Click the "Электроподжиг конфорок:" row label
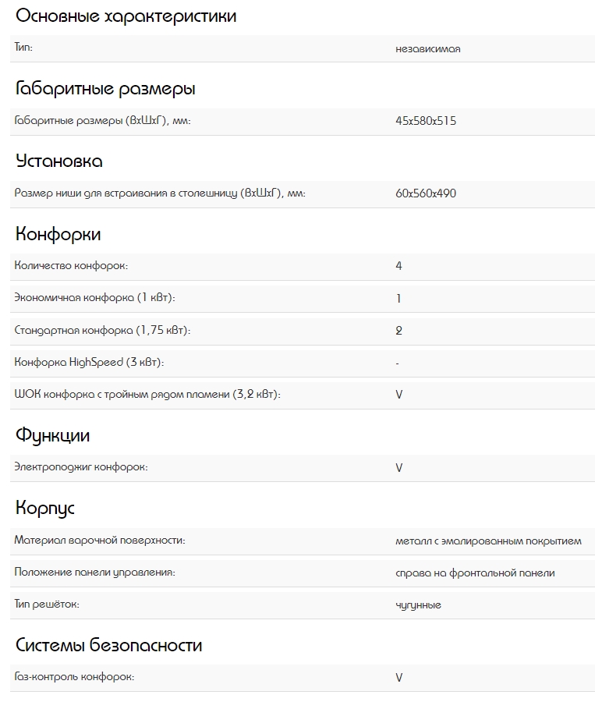Screen dimensions: 595x702 (x=81, y=467)
